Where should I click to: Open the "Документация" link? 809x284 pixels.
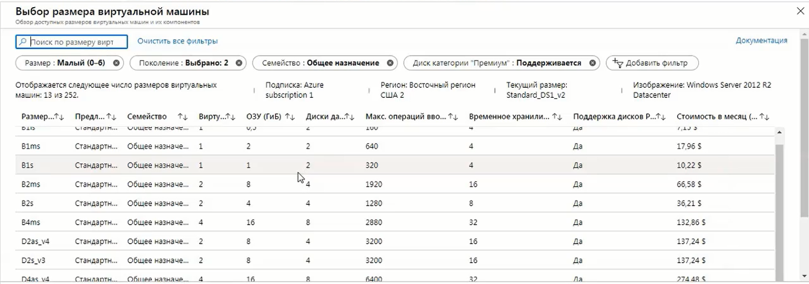(761, 40)
